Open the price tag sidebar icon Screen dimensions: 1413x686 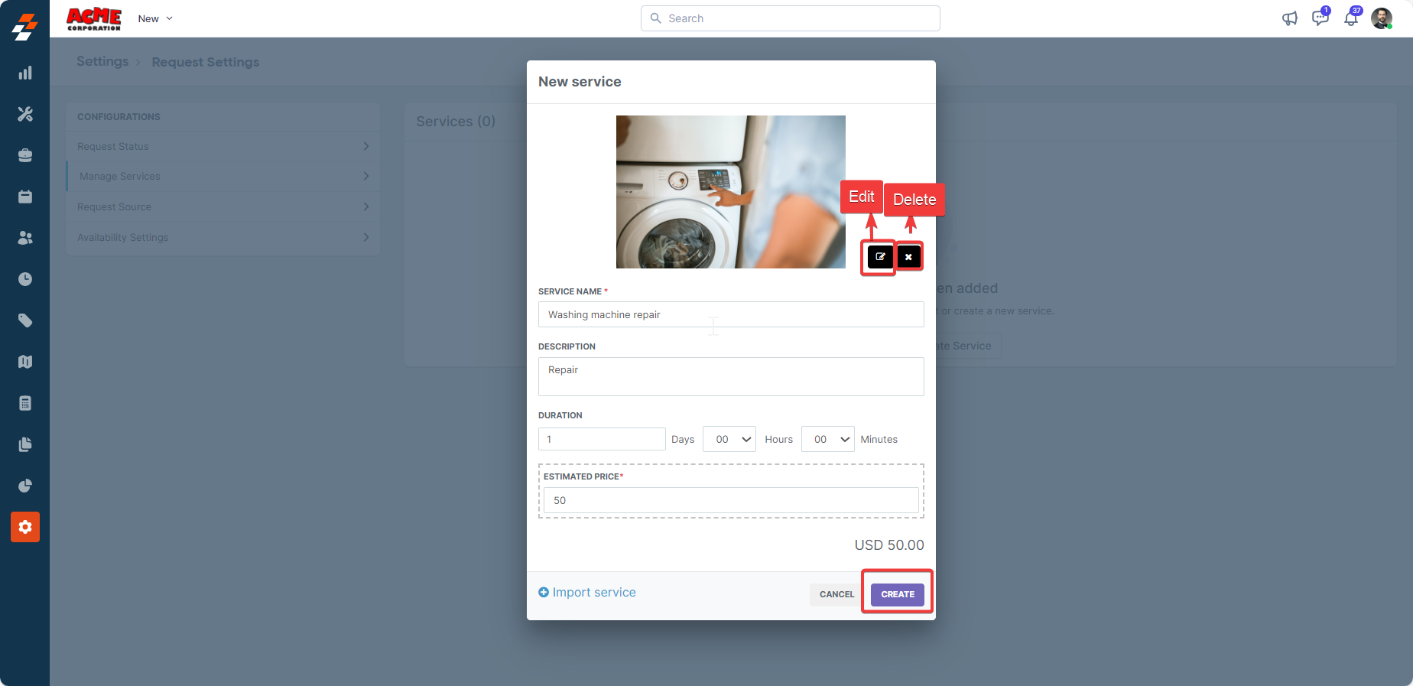[25, 320]
